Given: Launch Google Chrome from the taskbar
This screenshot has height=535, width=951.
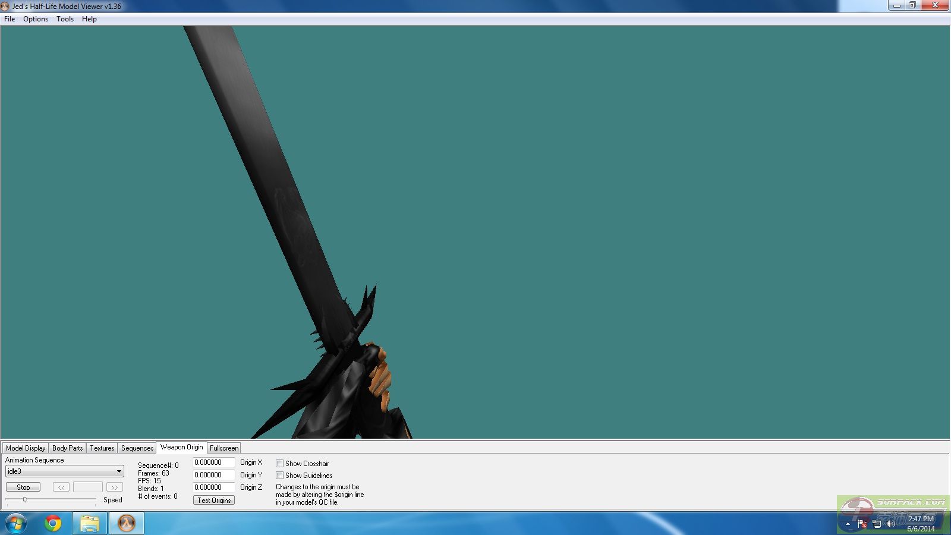Looking at the screenshot, I should point(53,523).
